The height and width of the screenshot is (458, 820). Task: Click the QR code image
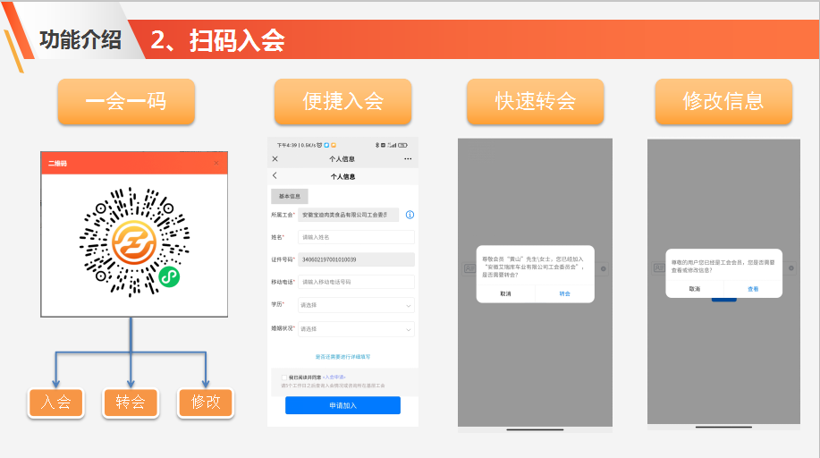(134, 242)
